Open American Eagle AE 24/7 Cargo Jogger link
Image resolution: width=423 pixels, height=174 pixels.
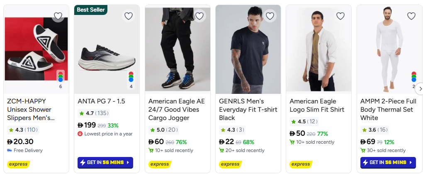(x=177, y=110)
